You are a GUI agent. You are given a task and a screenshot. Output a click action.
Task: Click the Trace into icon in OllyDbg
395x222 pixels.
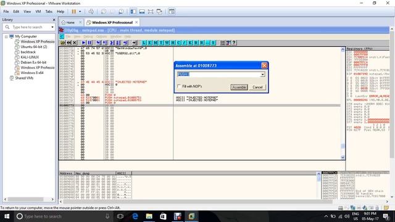click(x=112, y=43)
